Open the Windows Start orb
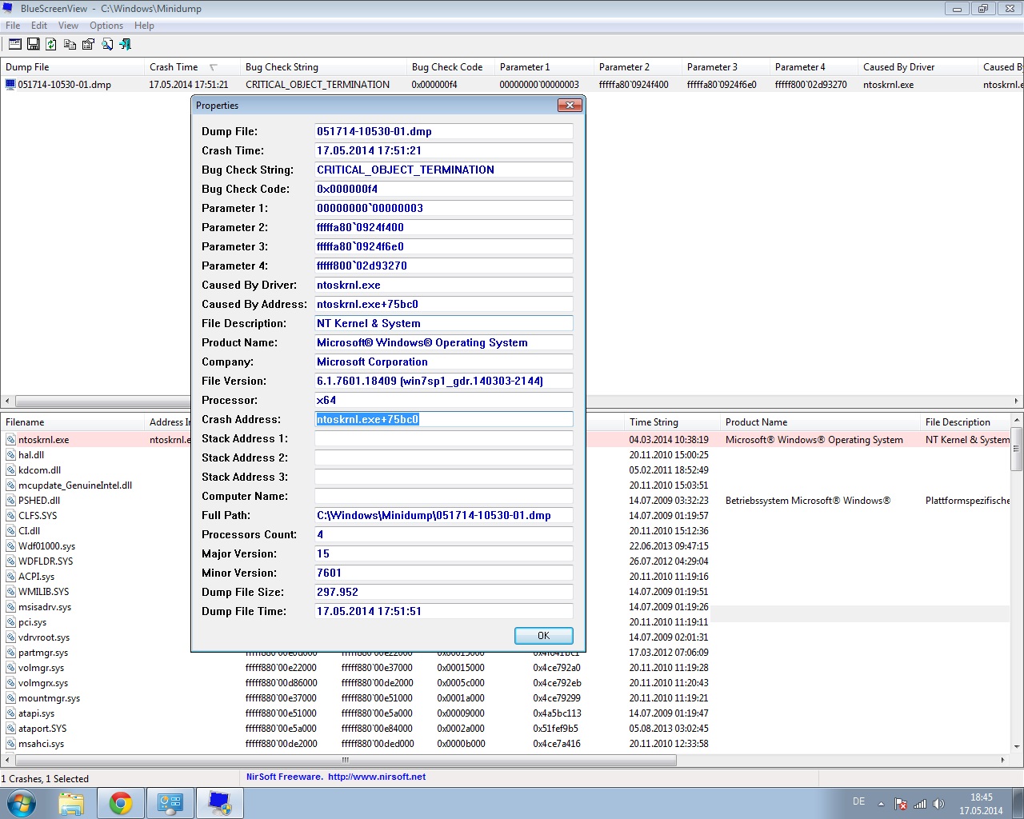Screen dimensions: 1024x819 (21, 803)
